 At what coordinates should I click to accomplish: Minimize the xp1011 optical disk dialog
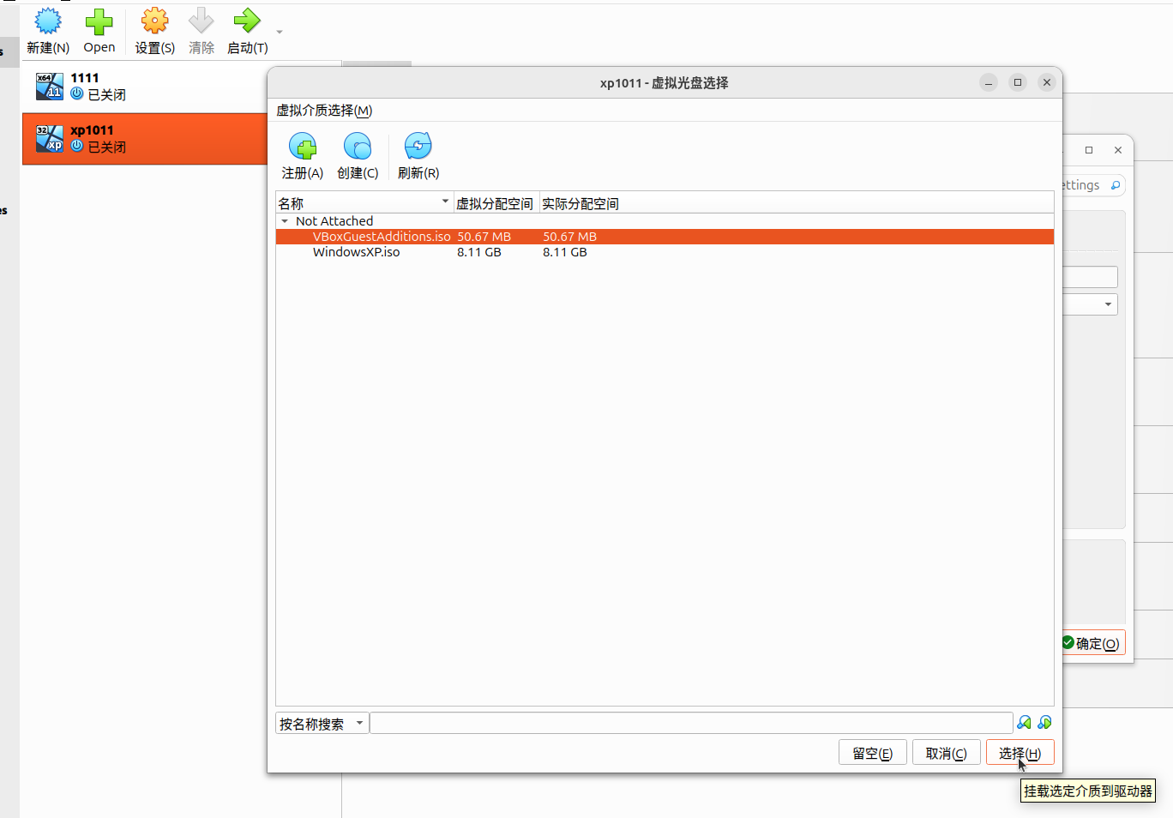click(x=989, y=82)
